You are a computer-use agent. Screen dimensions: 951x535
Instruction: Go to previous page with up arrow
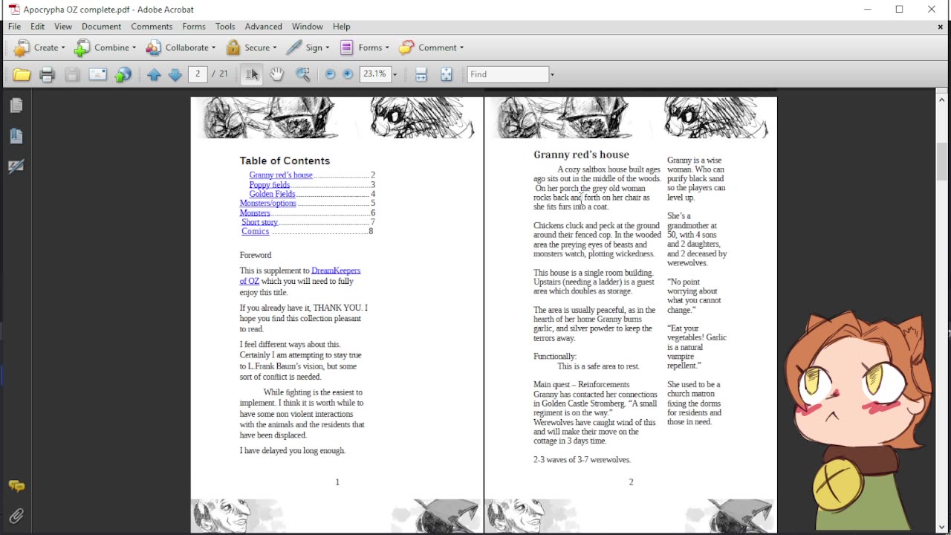(154, 74)
